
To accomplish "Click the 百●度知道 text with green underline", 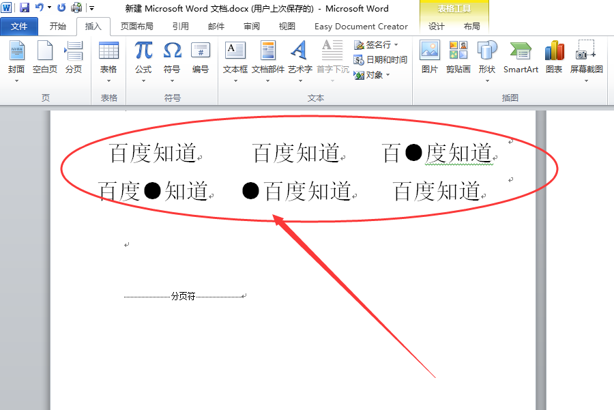I will click(437, 153).
